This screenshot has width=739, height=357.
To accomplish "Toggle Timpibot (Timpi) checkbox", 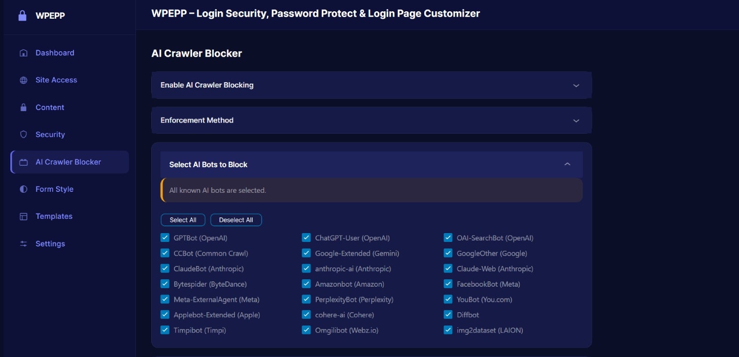I will tap(165, 330).
